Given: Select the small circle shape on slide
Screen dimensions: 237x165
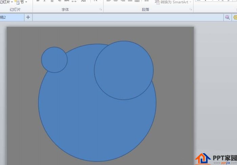Looking at the screenshot, I should [x=54, y=60].
